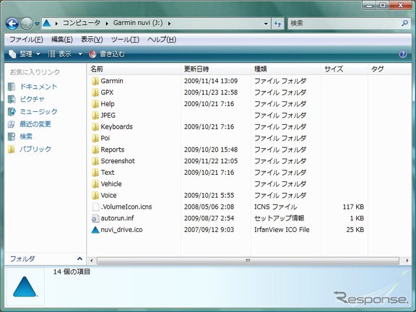Open the ツール(T) menu

pyautogui.click(x=125, y=40)
